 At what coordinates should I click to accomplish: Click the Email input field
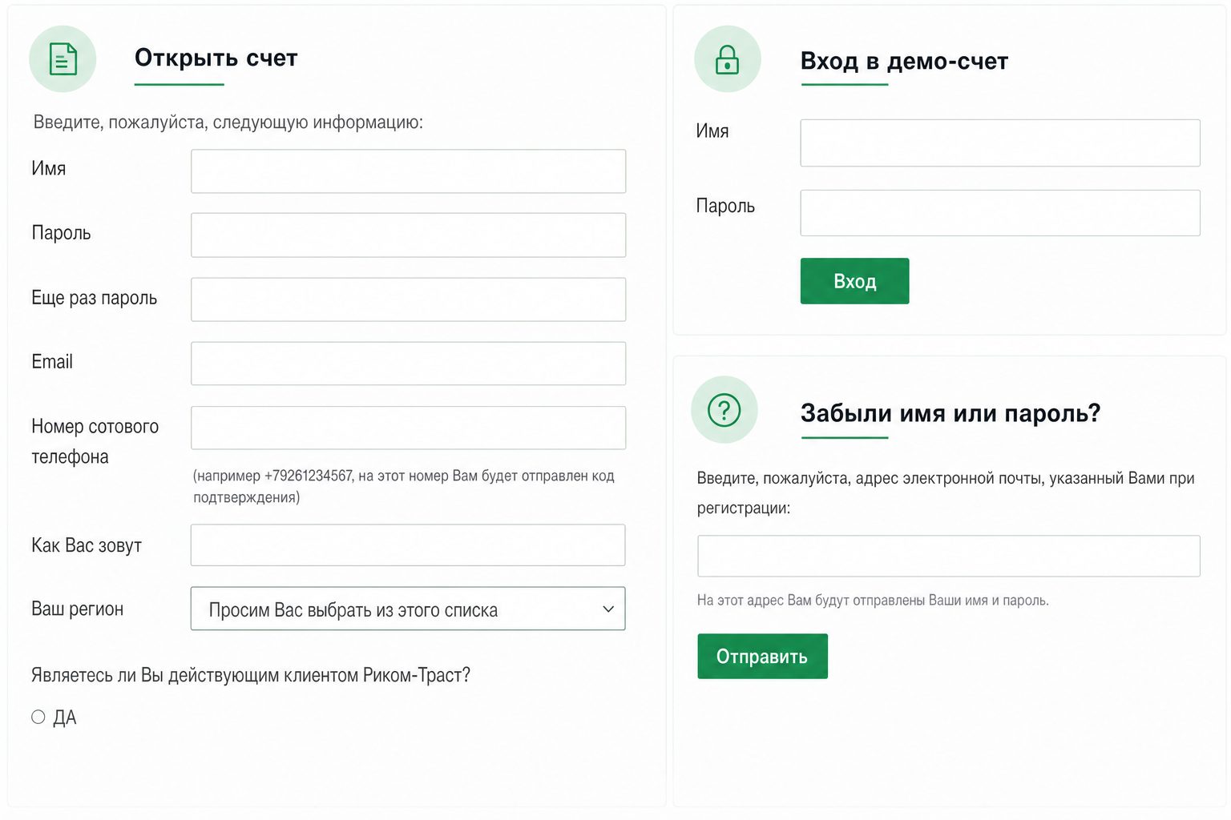pos(408,364)
